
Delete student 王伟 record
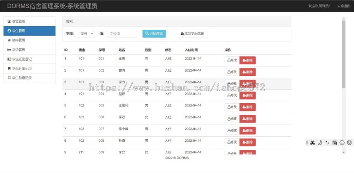coord(248,60)
